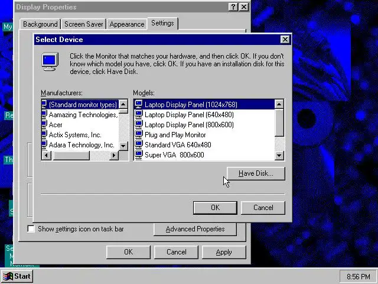This screenshot has height=284, width=378.
Task: Click the Settings tab
Action: [162, 23]
